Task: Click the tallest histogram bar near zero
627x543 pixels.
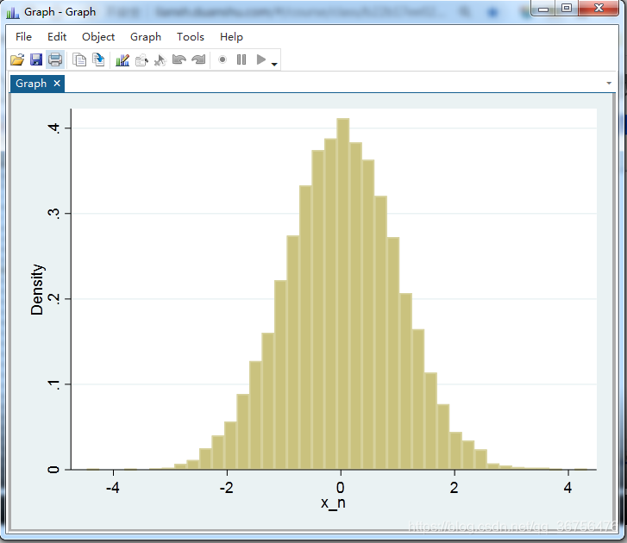Action: click(343, 294)
